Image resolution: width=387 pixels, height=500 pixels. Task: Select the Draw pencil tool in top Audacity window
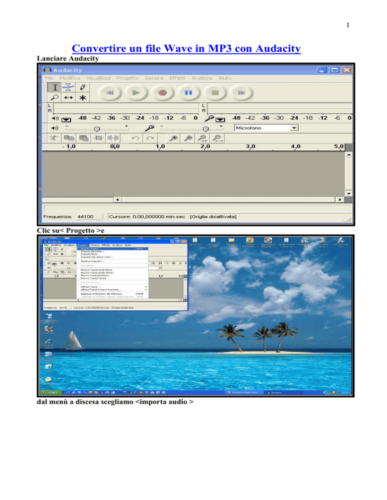point(83,88)
